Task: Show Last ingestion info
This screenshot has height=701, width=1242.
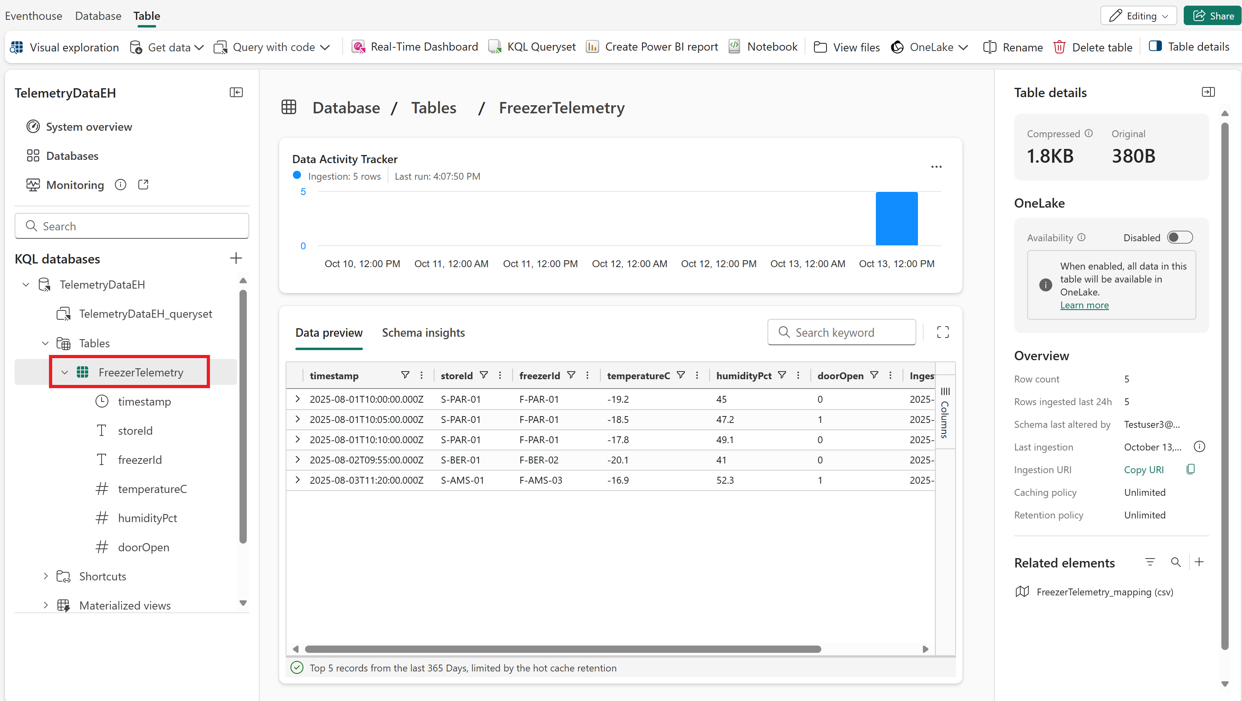Action: coord(1199,446)
